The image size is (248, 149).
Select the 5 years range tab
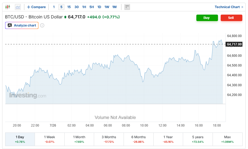click(x=198, y=139)
